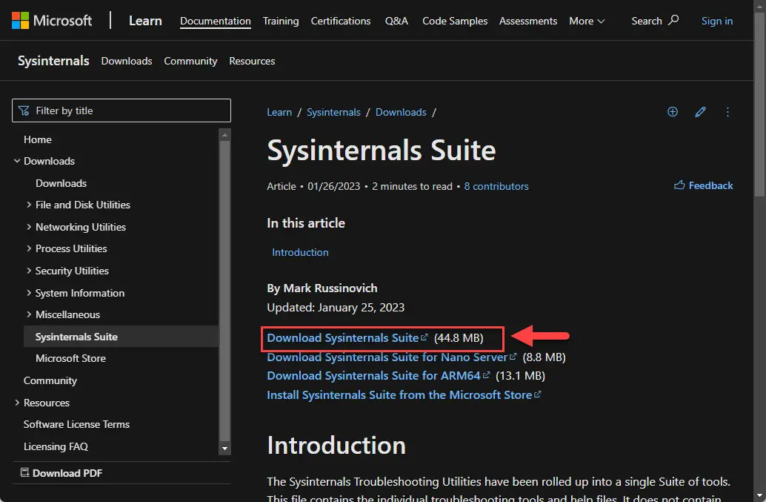Click the Learn breadcrumb link
This screenshot has width=766, height=502.
click(x=279, y=112)
